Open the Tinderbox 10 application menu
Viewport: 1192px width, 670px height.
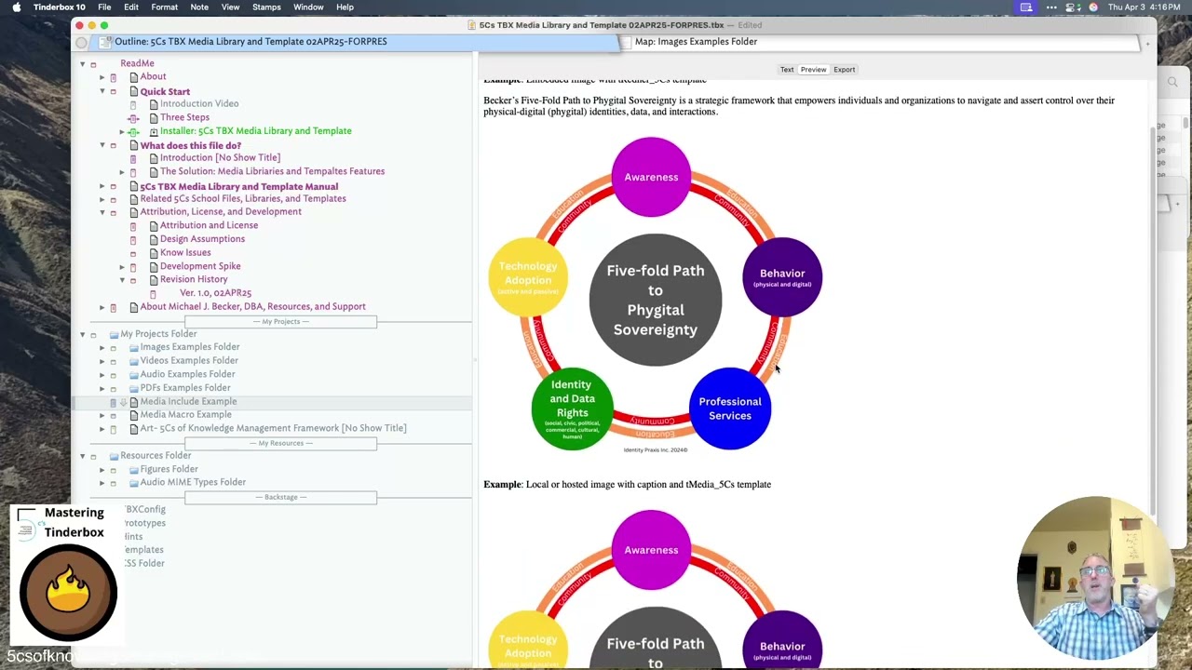[59, 7]
